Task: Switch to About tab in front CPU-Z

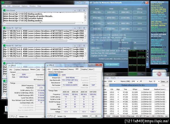Action: coord(91,69)
